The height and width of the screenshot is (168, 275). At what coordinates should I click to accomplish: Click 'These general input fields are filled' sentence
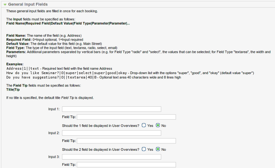click(52, 11)
